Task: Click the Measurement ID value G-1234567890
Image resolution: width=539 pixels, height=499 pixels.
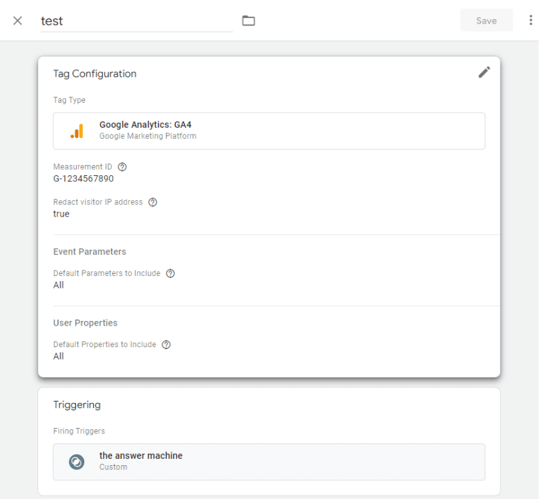Action: click(84, 179)
